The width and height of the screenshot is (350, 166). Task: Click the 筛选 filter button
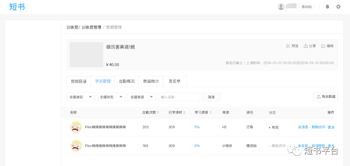coord(211,97)
